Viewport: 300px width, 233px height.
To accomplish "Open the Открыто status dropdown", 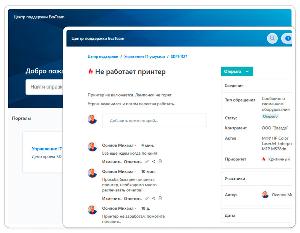I will [237, 71].
